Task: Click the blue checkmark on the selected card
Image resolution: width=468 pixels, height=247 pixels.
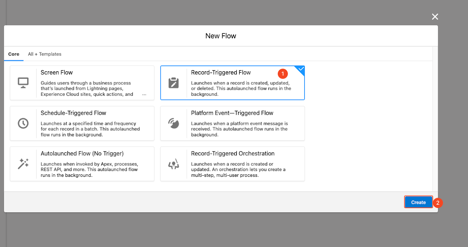Action: (x=301, y=69)
